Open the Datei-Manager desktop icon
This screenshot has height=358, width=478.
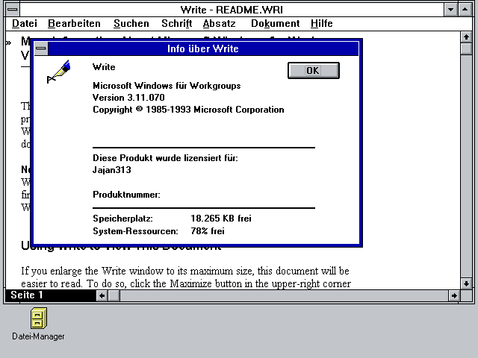38,324
